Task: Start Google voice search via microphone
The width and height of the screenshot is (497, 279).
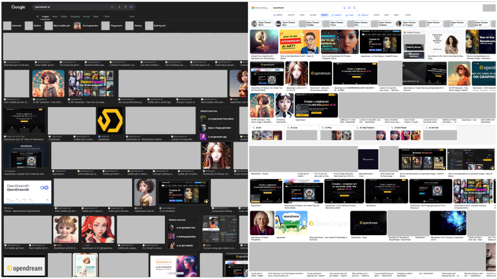Action: (119, 6)
